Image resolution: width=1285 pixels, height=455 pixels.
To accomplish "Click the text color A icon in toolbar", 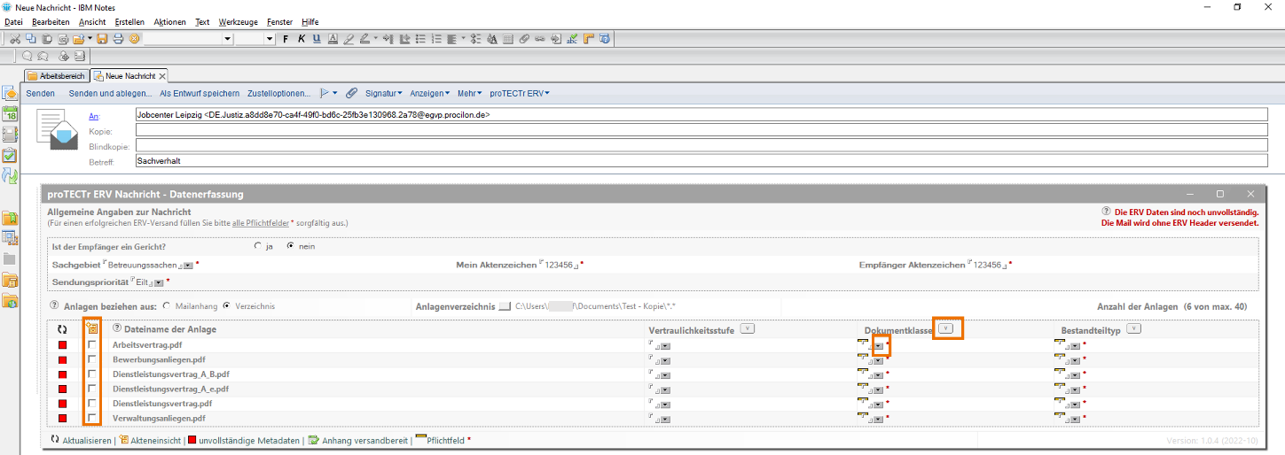I will click(x=332, y=39).
